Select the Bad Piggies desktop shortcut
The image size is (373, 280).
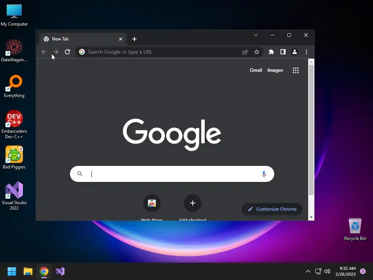[14, 157]
